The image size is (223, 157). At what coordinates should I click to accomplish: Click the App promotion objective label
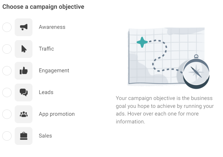click(x=57, y=114)
